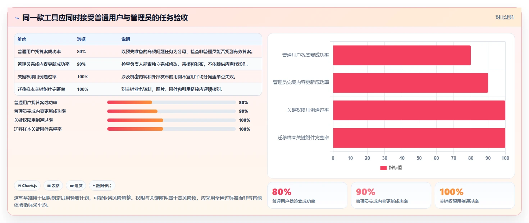
Task: Click the description starting 以预先准备的高频问题任务
Action: pos(187,52)
